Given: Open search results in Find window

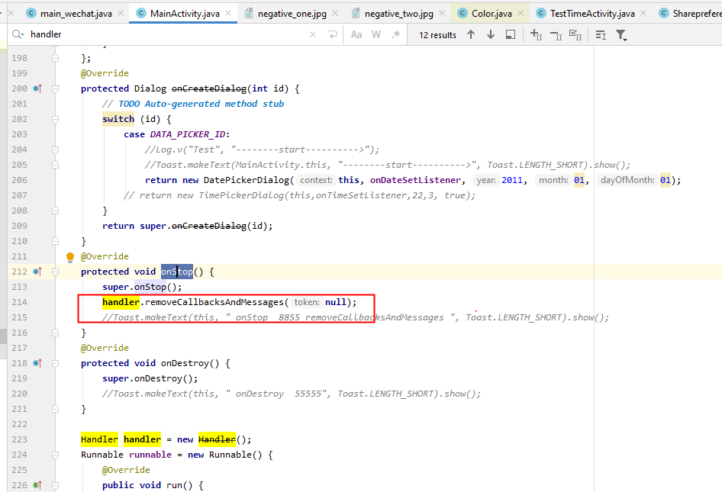Looking at the screenshot, I should (x=511, y=34).
